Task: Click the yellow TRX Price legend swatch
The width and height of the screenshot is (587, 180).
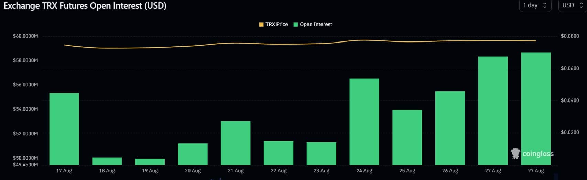Action: pyautogui.click(x=261, y=25)
